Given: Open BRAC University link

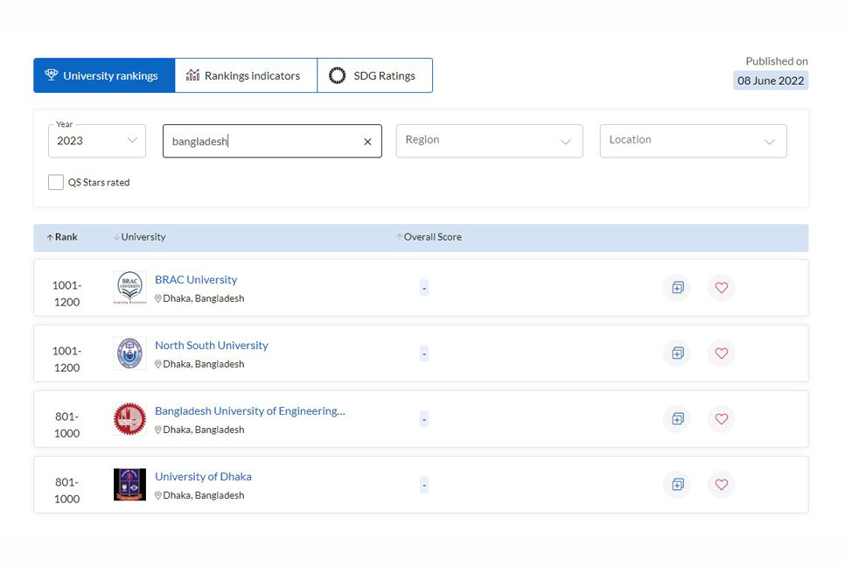Looking at the screenshot, I should pos(196,280).
